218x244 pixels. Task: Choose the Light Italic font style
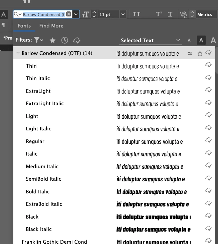(x=114, y=129)
